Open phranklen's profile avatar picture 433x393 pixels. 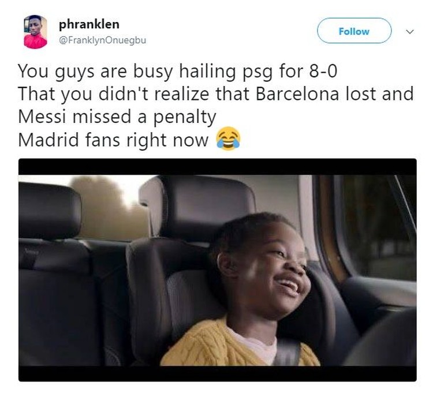coord(35,32)
